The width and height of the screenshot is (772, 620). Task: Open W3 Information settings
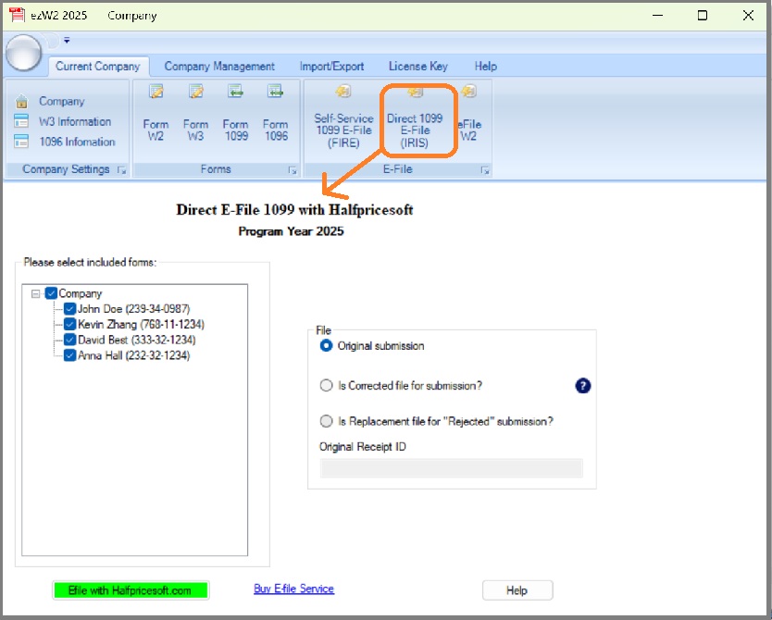74,122
